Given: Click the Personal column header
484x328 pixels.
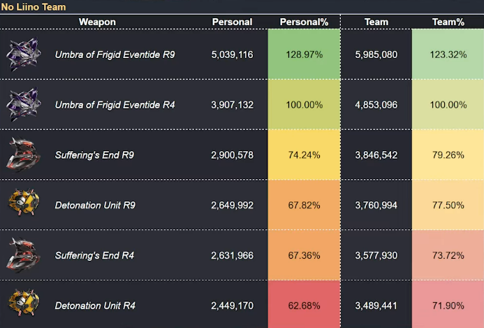Looking at the screenshot, I should tap(232, 22).
